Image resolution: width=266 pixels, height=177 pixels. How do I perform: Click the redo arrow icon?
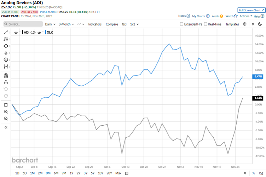[6, 96]
